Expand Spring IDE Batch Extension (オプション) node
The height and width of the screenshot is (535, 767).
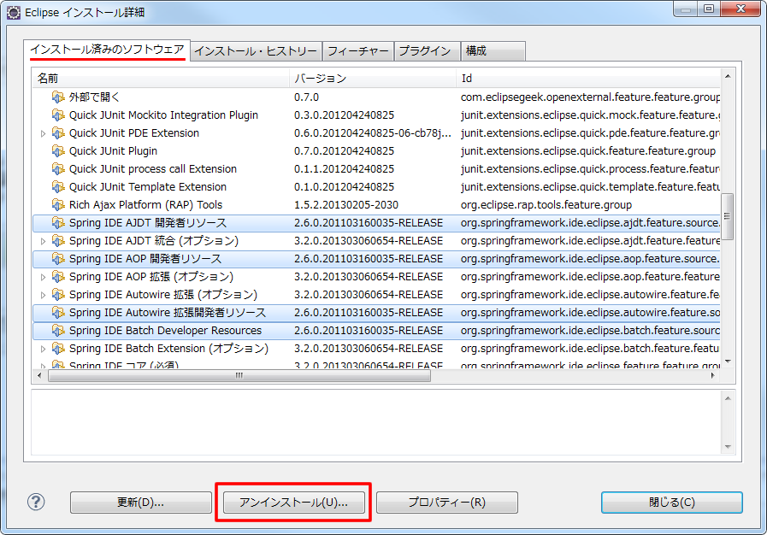[x=43, y=349]
